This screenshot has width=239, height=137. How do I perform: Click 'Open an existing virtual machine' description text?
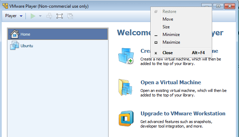[184, 93]
